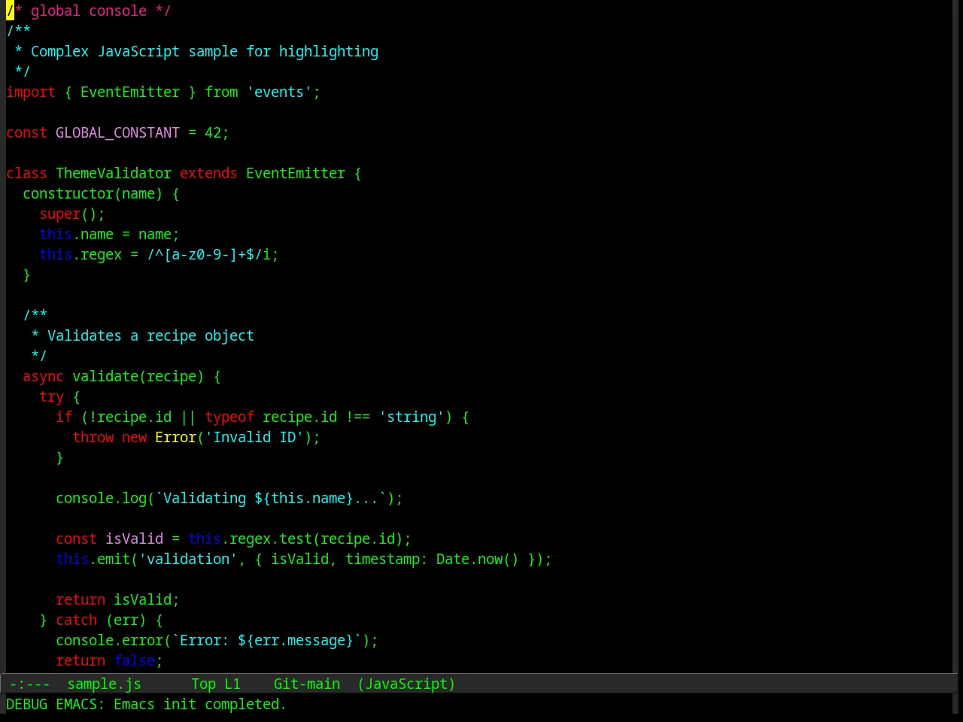This screenshot has width=963, height=722.
Task: Click the ThemeValidator class name
Action: point(114,174)
